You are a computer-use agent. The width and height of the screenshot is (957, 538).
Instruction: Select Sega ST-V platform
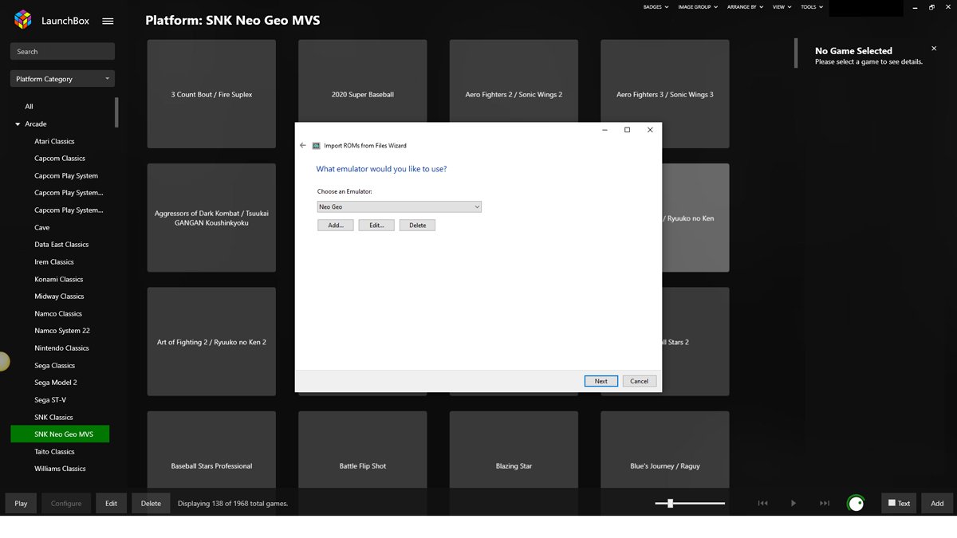(50, 400)
